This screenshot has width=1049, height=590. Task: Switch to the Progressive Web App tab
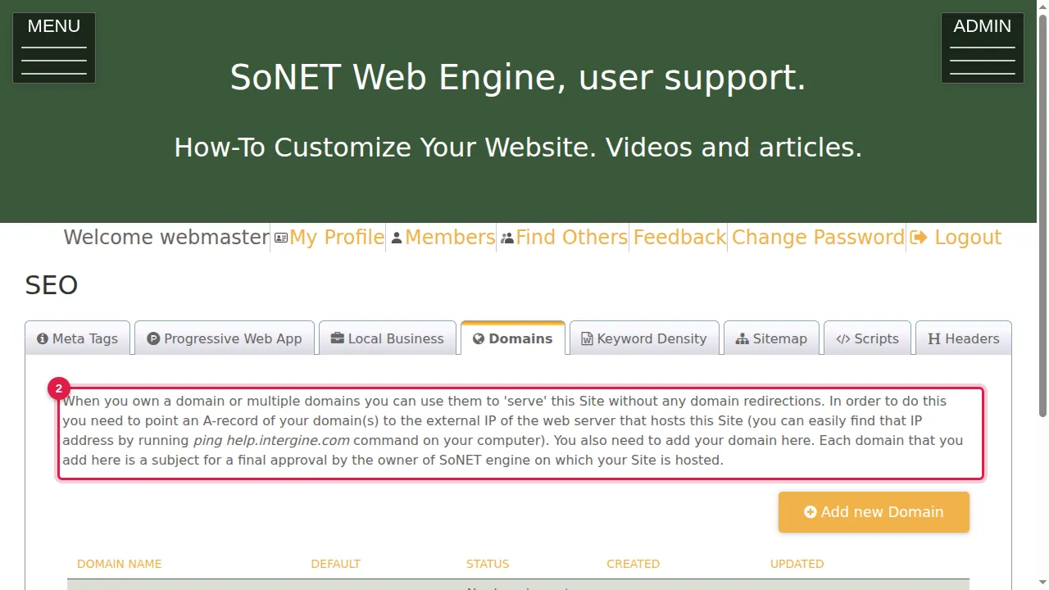(225, 338)
